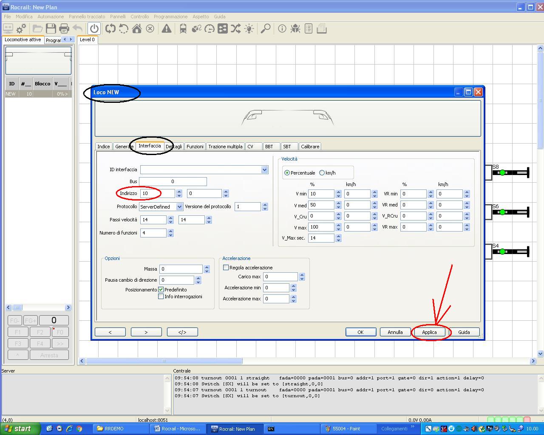Screen dimensions: 544x435
Task: Increase first Passi velocità spinner
Action: [x=170, y=217]
